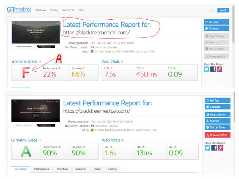Click Re-Test in the top F-grade report
The height and width of the screenshot is (179, 239).
[217, 22]
